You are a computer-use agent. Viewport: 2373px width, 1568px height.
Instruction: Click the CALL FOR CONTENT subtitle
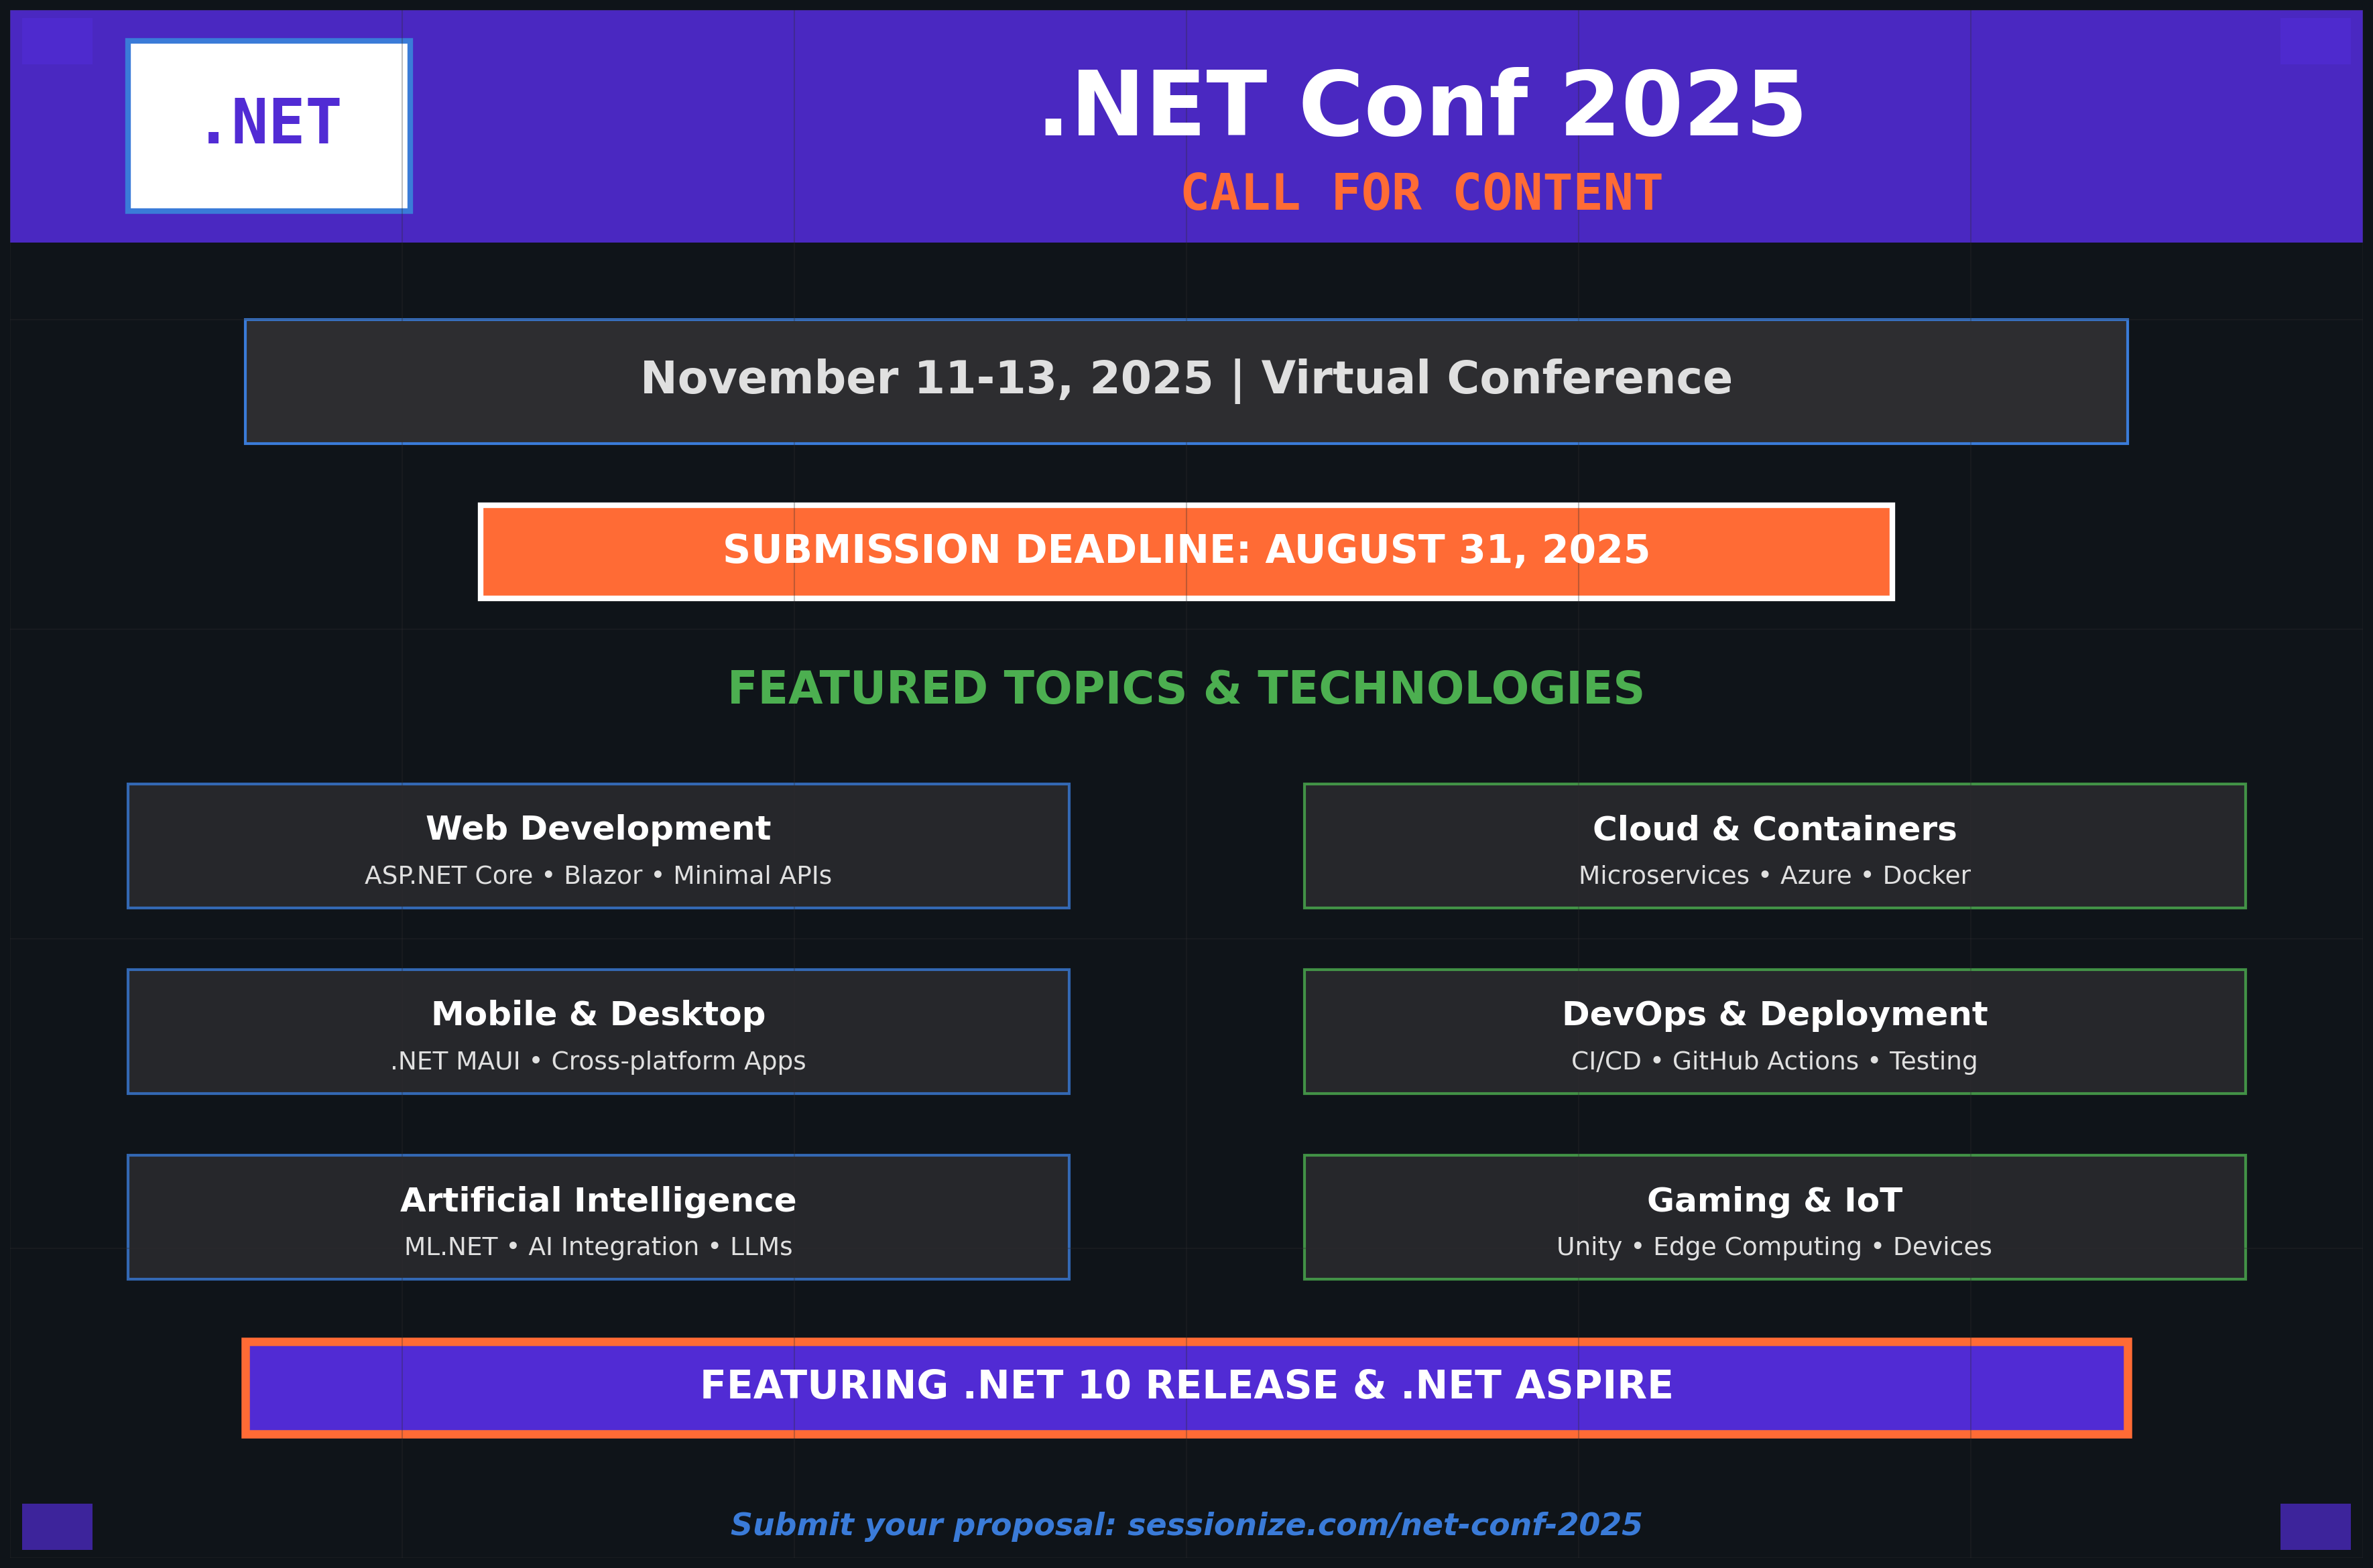pos(1422,193)
